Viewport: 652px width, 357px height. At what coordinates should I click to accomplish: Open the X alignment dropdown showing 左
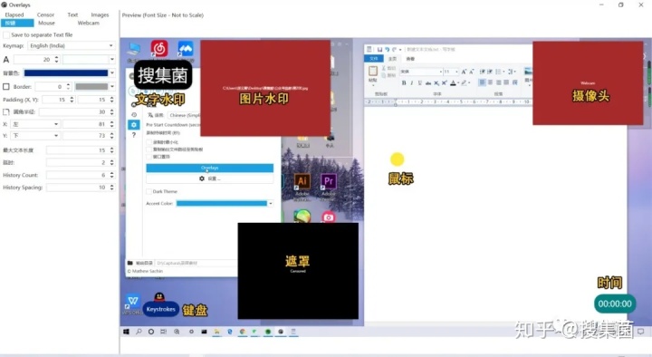coord(35,124)
